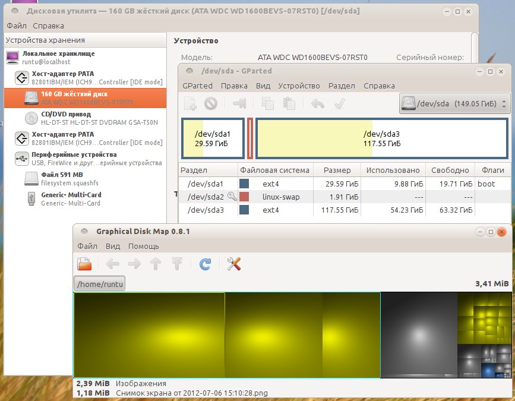Open Вид menu in Graphical Disk Map
This screenshot has height=401, width=515.
click(x=113, y=246)
